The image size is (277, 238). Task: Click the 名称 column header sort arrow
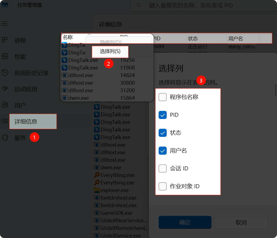[x=89, y=35]
